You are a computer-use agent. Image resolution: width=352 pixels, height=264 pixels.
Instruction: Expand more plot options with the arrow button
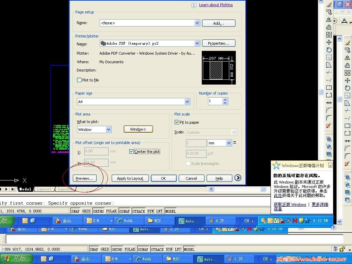tap(238, 178)
